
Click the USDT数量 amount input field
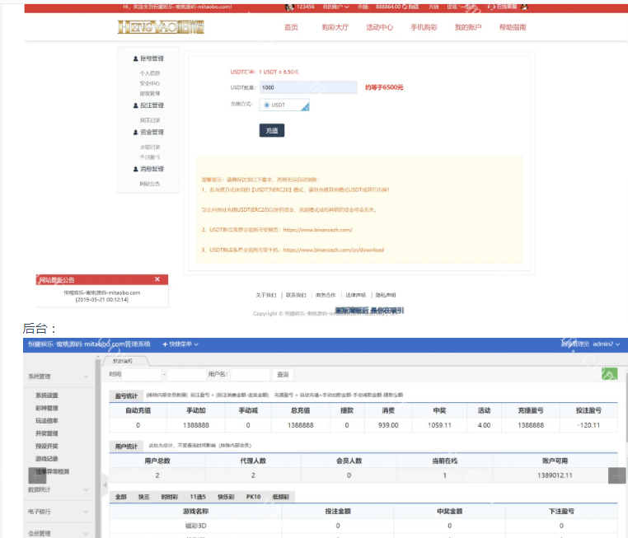point(307,87)
